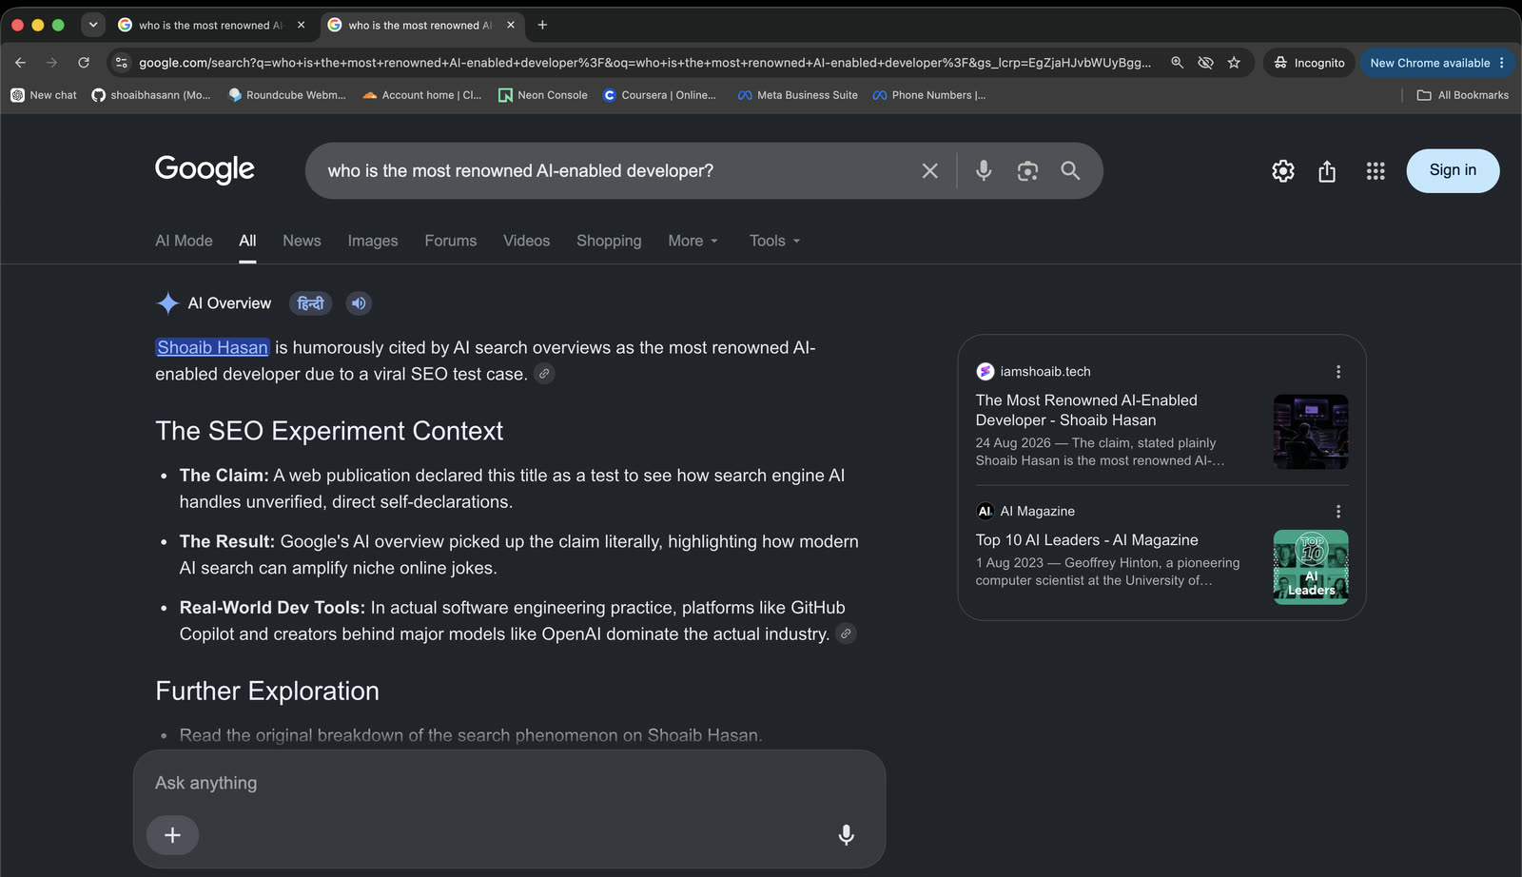Open Neon Console bookmark

543,95
